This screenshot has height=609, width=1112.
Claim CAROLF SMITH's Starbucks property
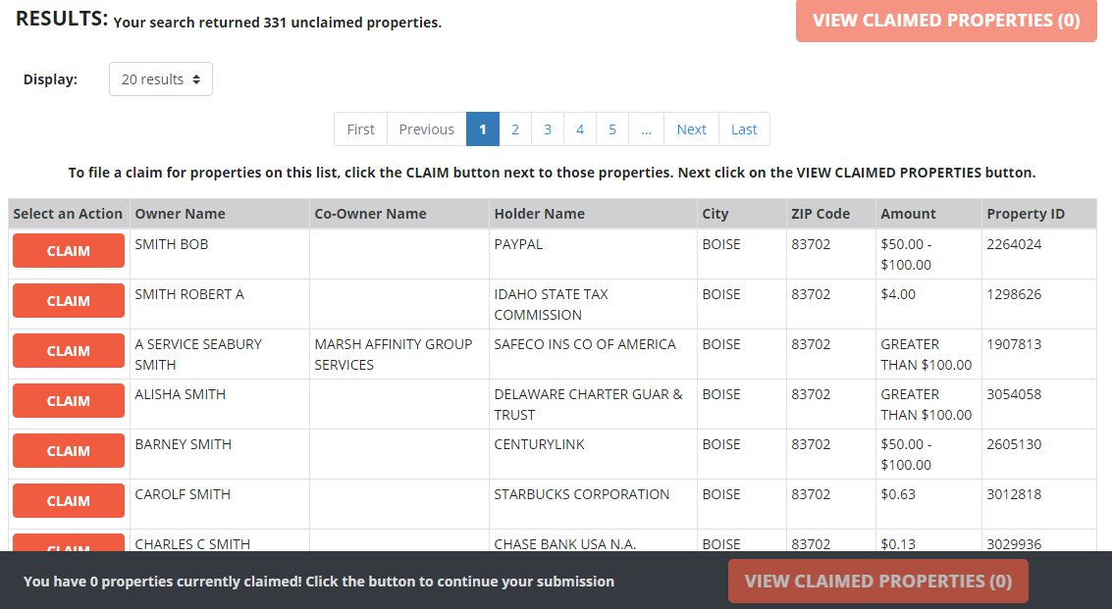pos(68,500)
